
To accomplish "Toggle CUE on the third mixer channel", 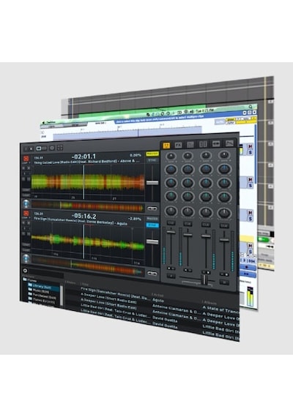I will pyautogui.click(x=206, y=225).
